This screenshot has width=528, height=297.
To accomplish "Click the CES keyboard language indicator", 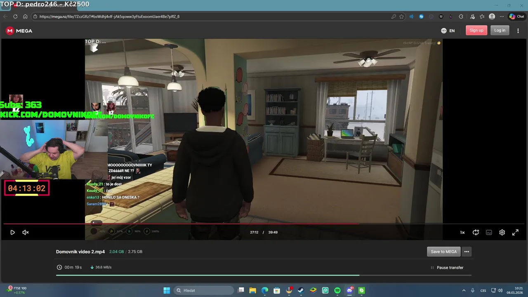I will point(483,290).
